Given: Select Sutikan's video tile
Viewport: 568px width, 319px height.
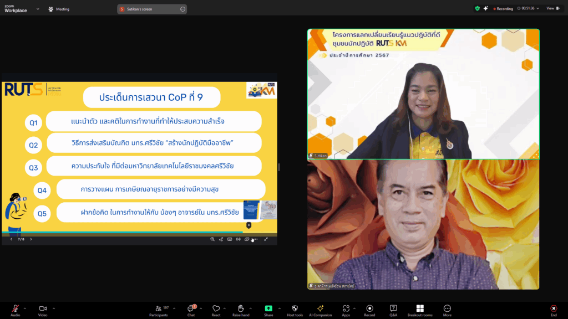Looking at the screenshot, I should (423, 94).
